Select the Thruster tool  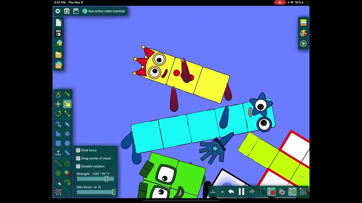tap(67, 173)
